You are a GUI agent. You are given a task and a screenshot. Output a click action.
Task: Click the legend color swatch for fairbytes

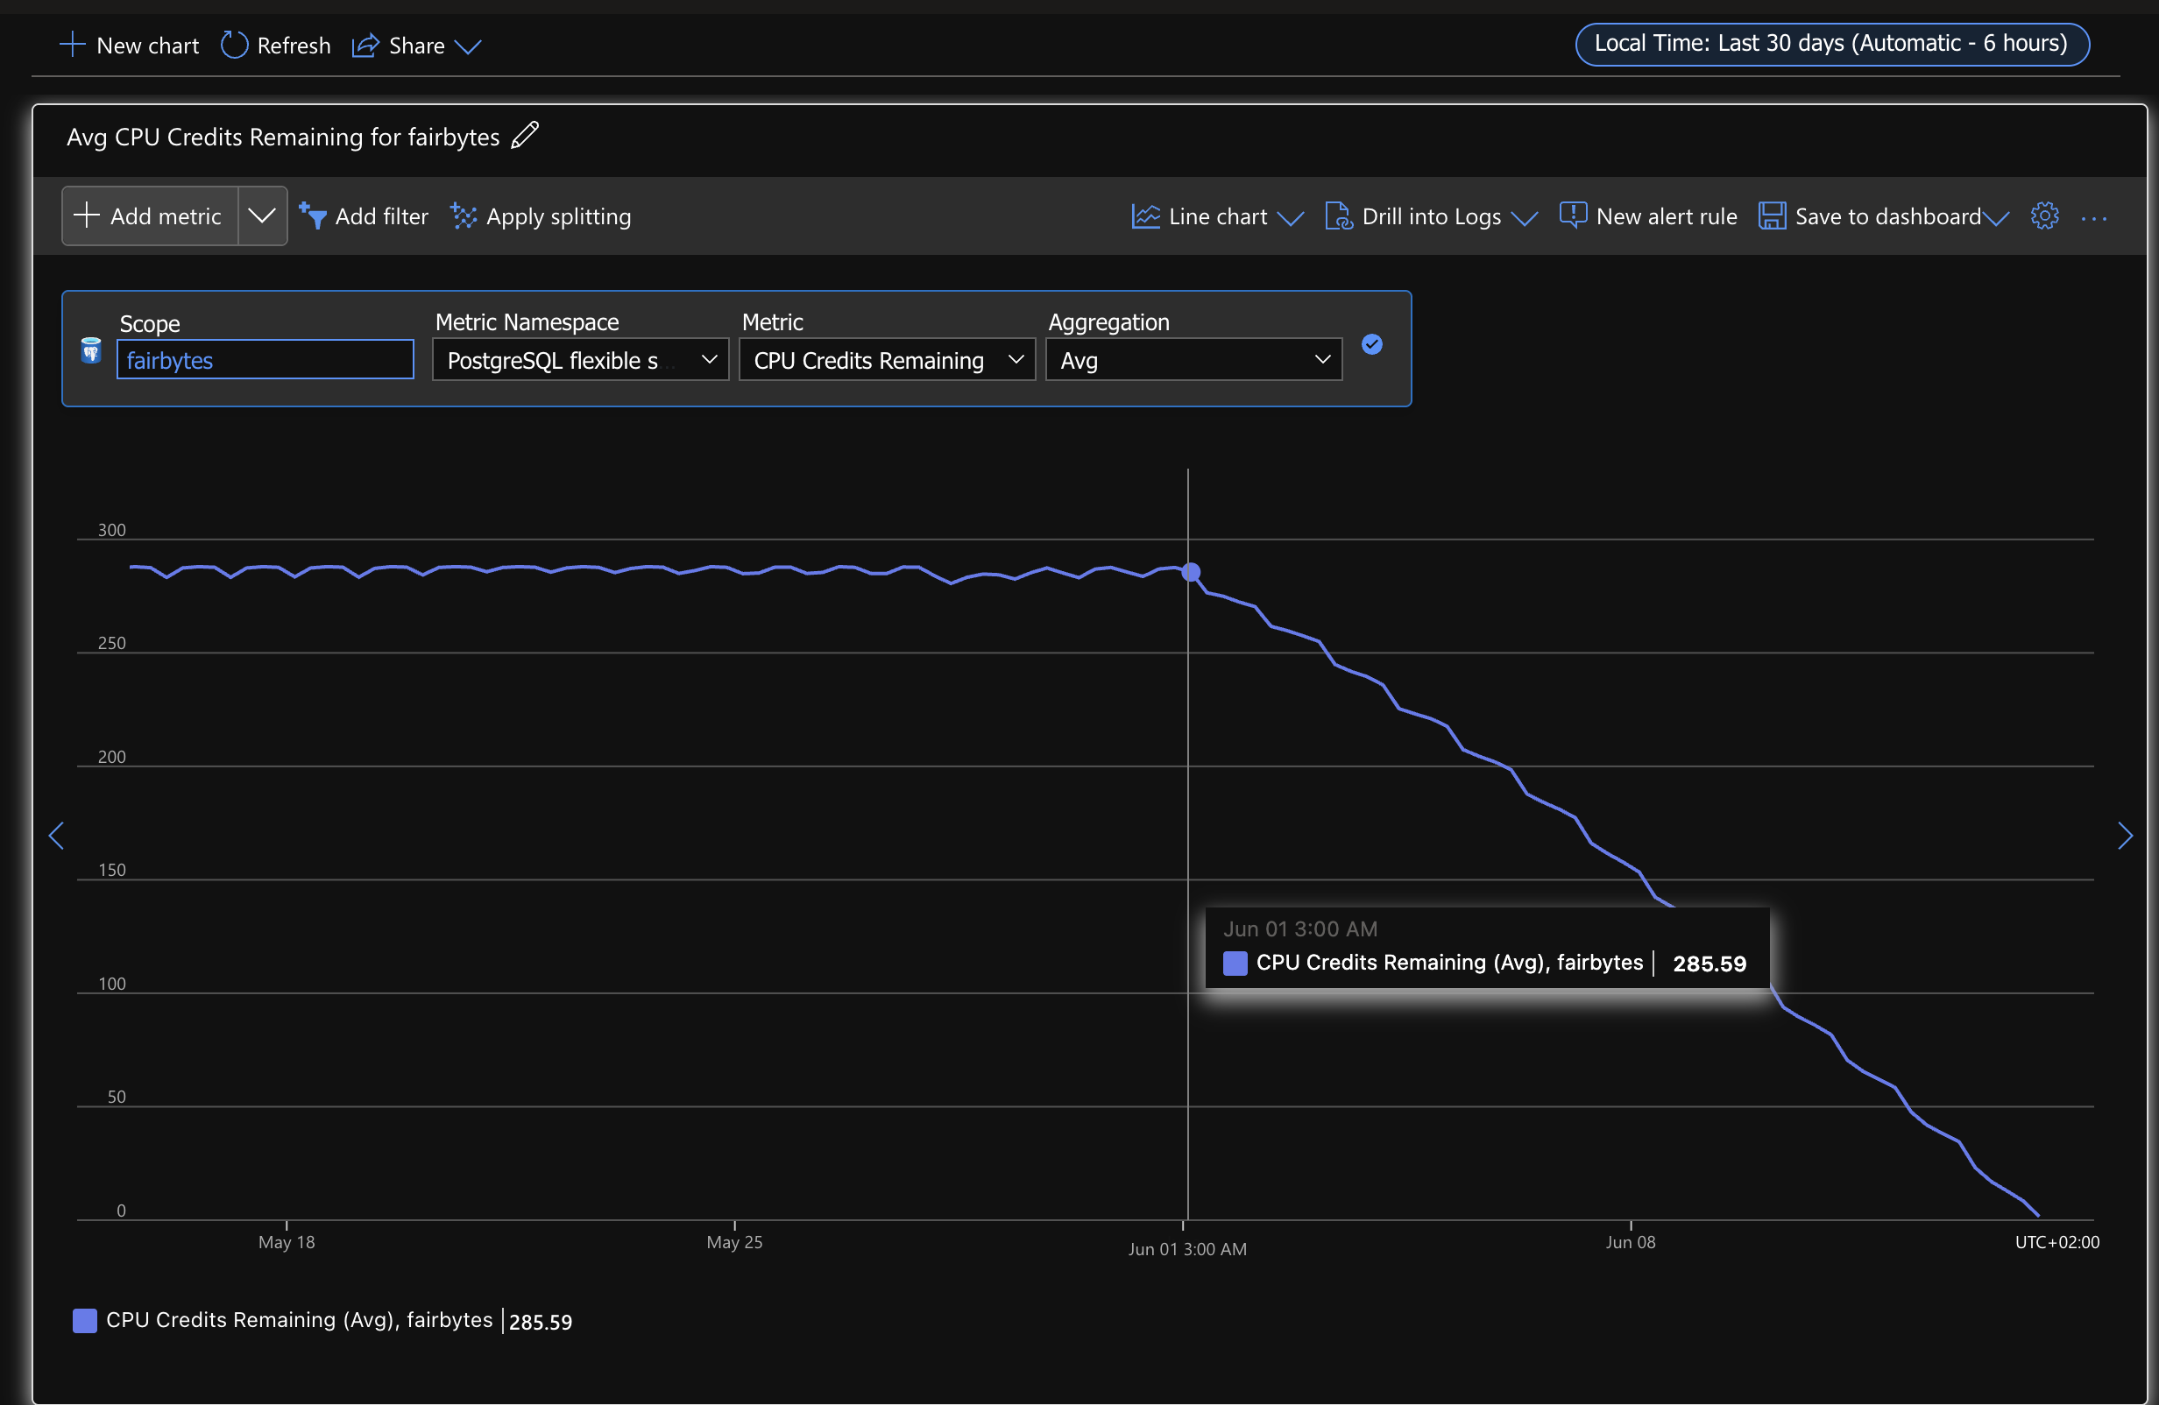pyautogui.click(x=84, y=1321)
